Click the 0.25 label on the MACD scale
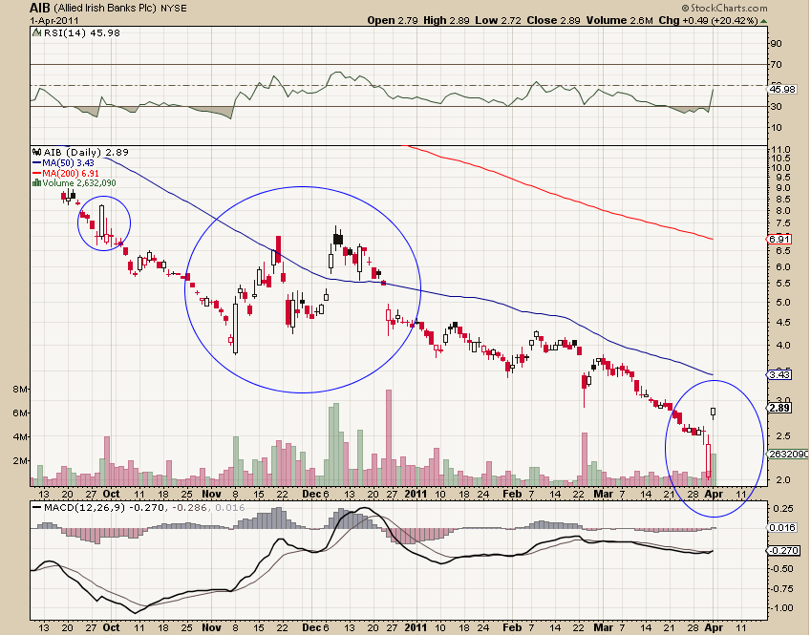Image resolution: width=811 pixels, height=635 pixels. pyautogui.click(x=783, y=509)
